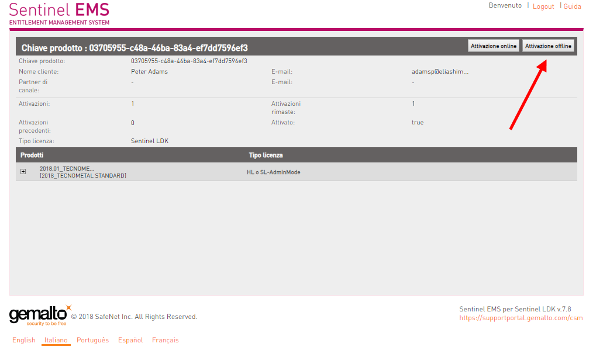This screenshot has height=364, width=610.
Task: Click the Sentinel EMS logo
Action: (59, 14)
